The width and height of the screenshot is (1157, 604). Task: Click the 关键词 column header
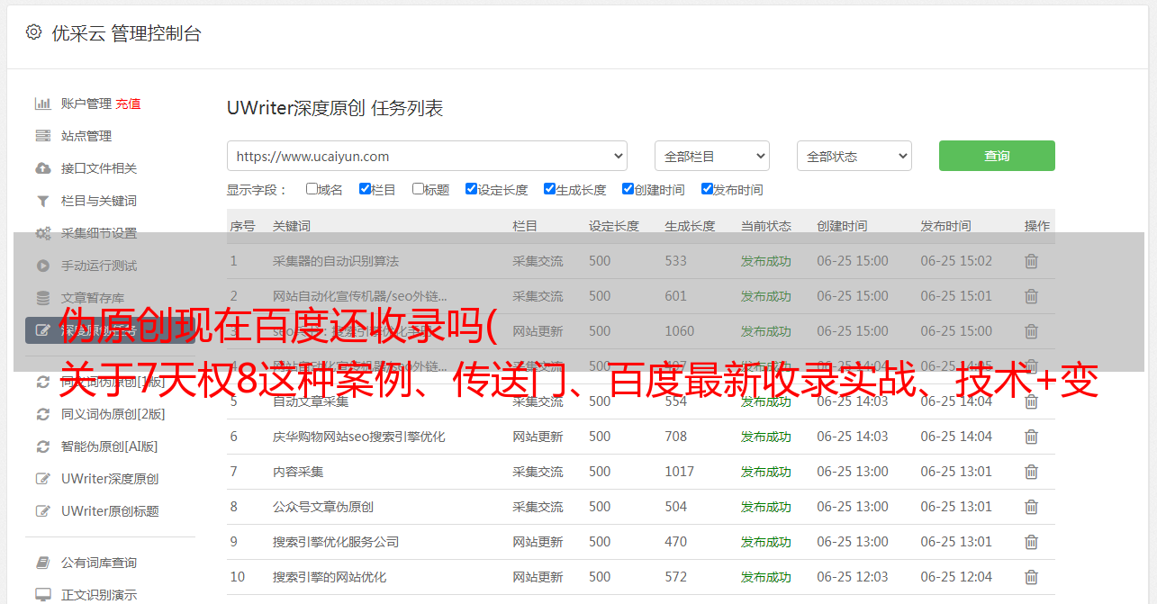[292, 226]
